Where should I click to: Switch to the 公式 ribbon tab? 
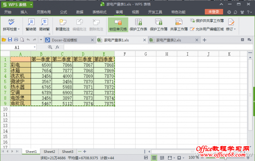point(63,12)
